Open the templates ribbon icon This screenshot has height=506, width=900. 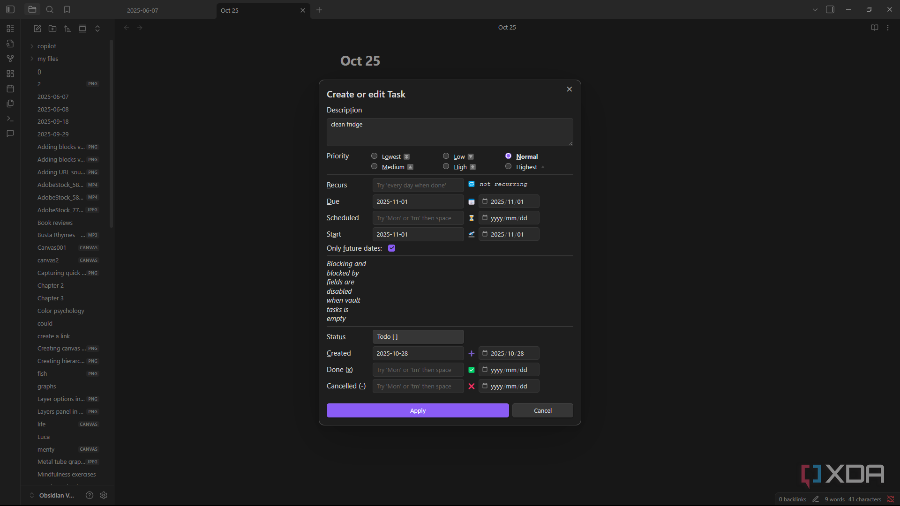10,104
